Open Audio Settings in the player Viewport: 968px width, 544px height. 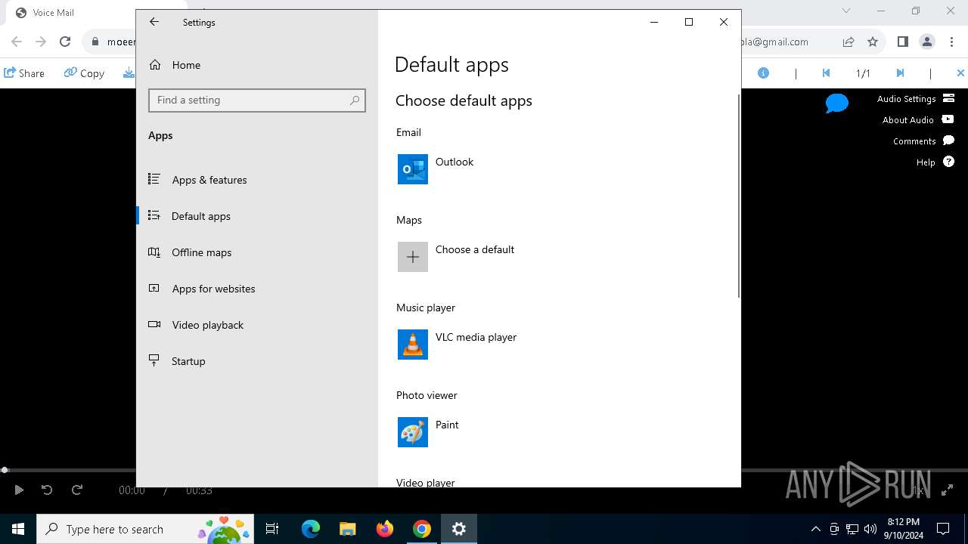pos(916,99)
